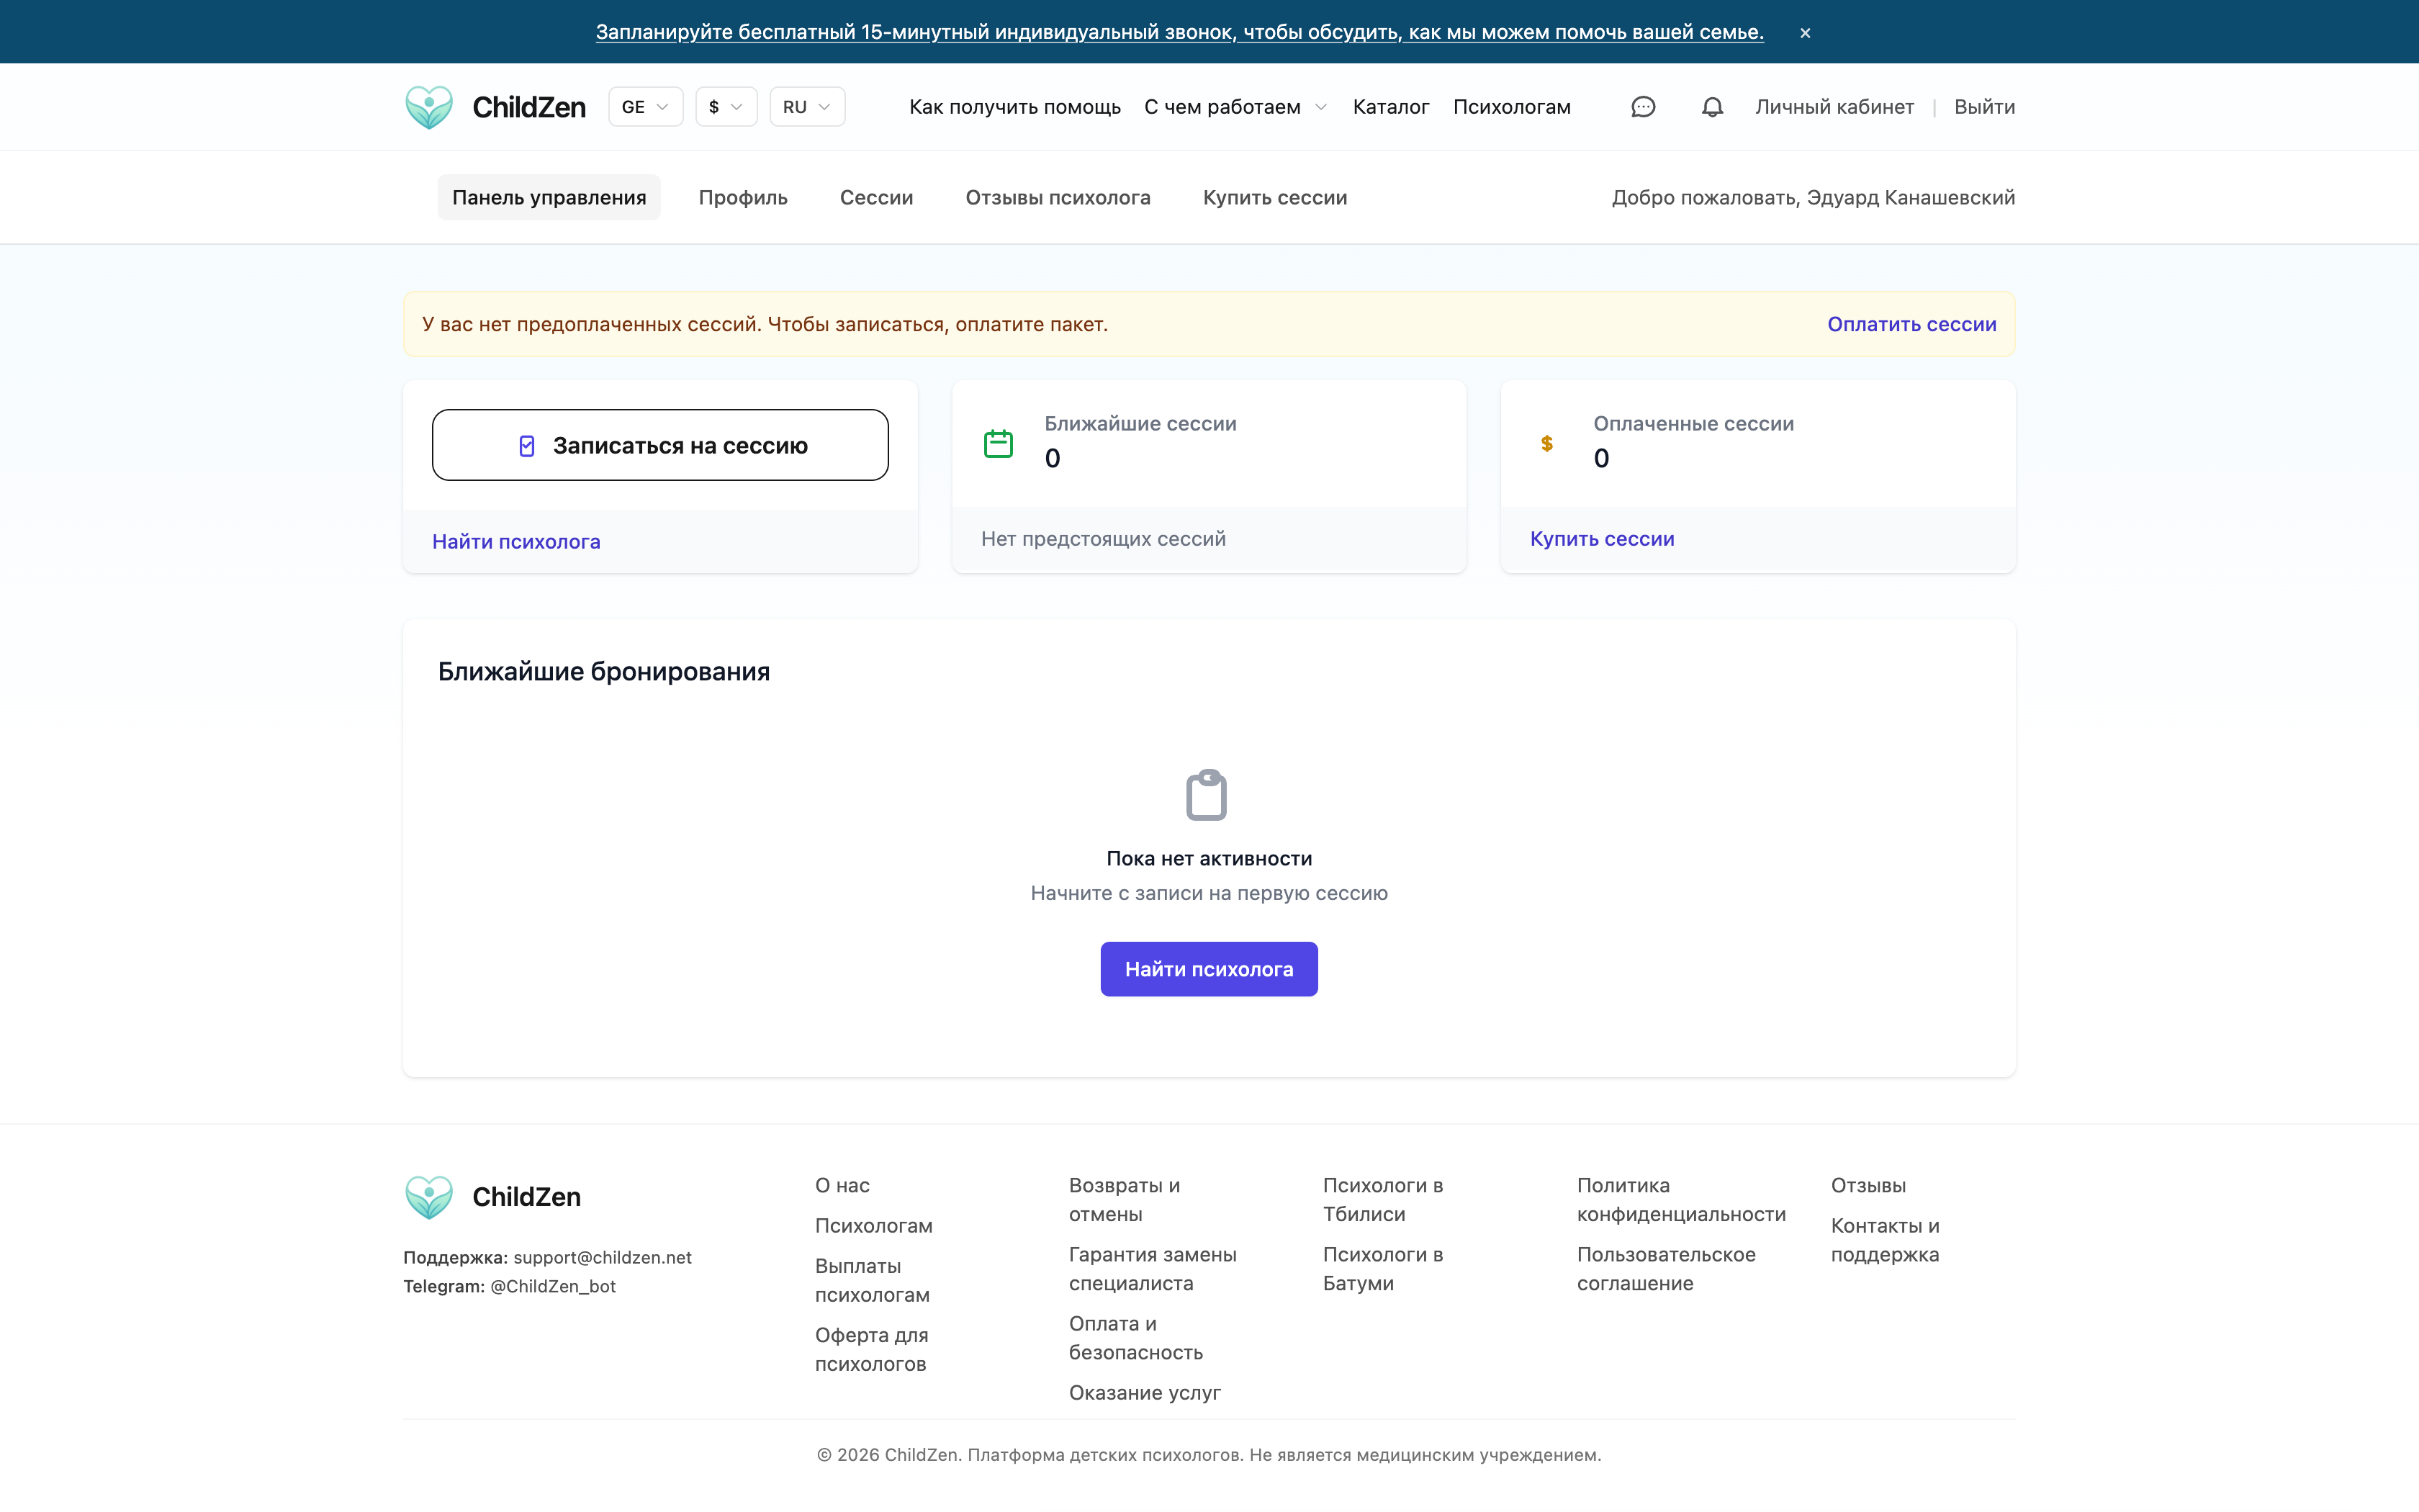Click the purple 'Найти психолога' button
The height and width of the screenshot is (1512, 2419).
coord(1209,968)
